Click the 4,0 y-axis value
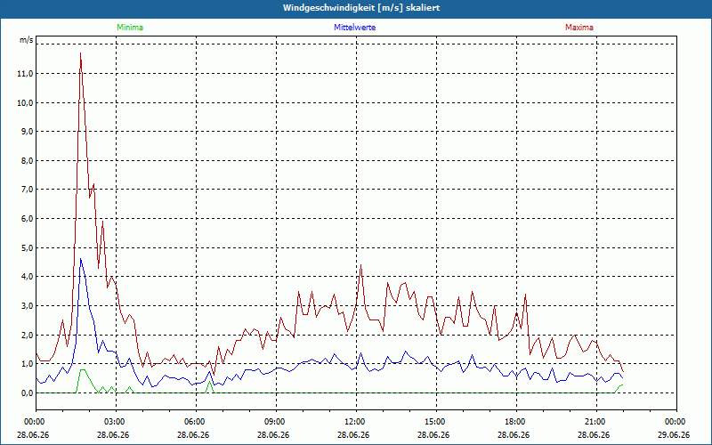The height and width of the screenshot is (445, 712). coord(27,277)
